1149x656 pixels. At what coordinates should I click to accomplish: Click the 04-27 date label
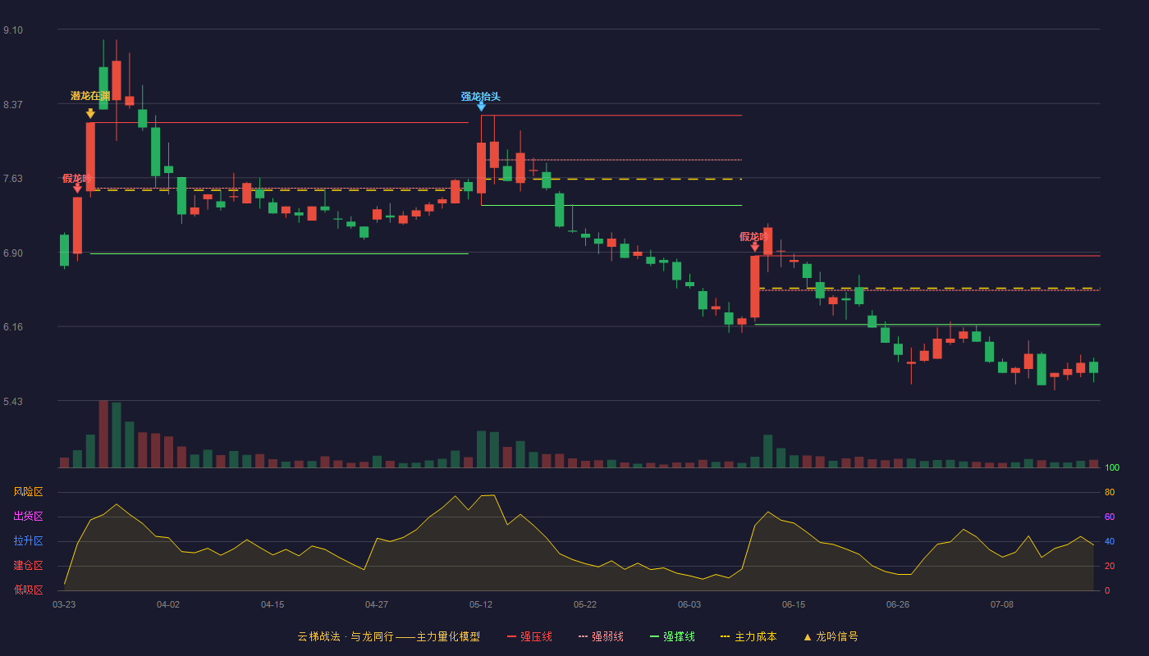coord(377,604)
